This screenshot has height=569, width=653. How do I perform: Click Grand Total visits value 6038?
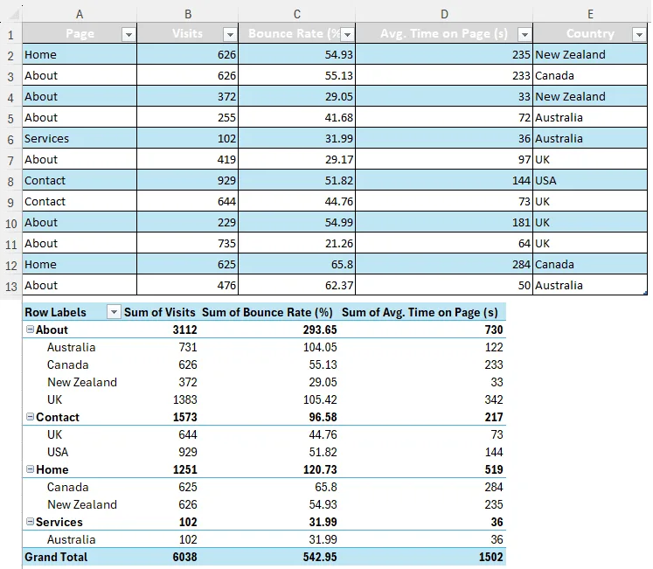(185, 557)
